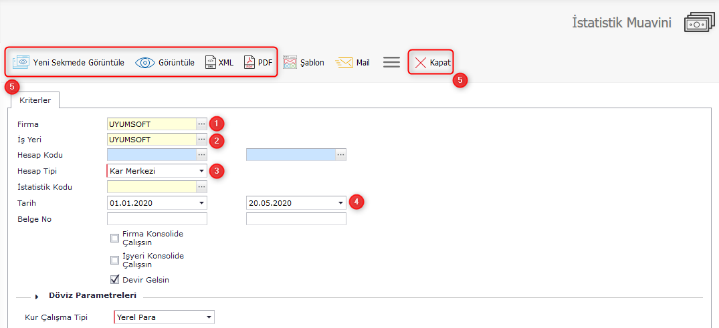Click the first Belge No input field

157,219
